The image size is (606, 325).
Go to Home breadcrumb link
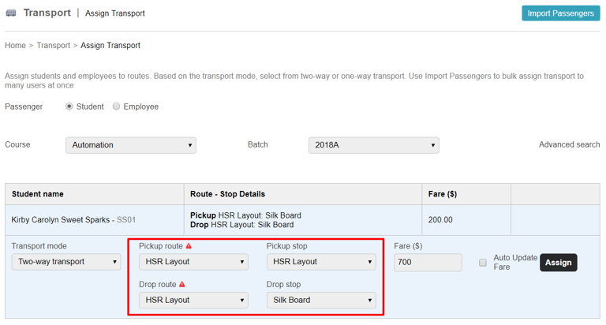15,46
